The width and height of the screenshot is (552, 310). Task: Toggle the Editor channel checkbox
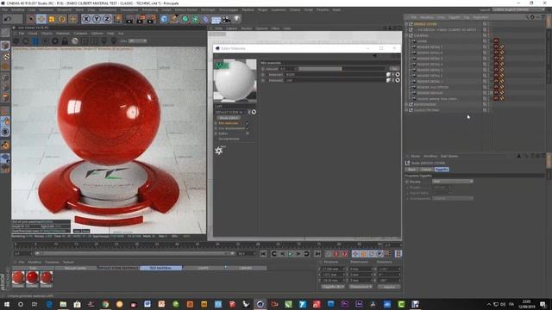pos(247,133)
